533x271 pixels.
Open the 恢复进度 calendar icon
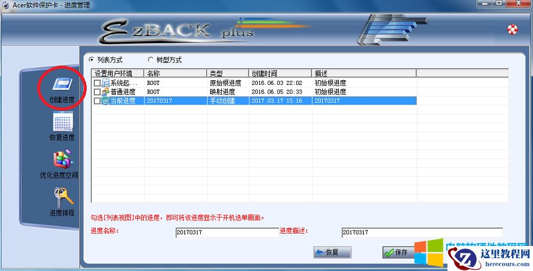(63, 122)
